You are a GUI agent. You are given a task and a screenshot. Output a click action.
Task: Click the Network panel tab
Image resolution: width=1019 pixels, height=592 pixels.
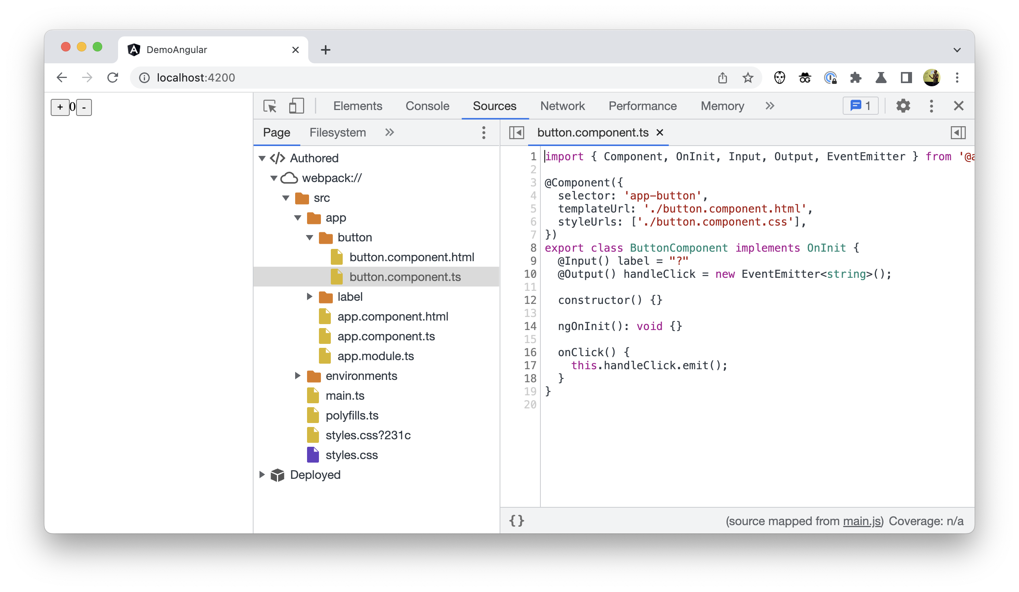[562, 106]
